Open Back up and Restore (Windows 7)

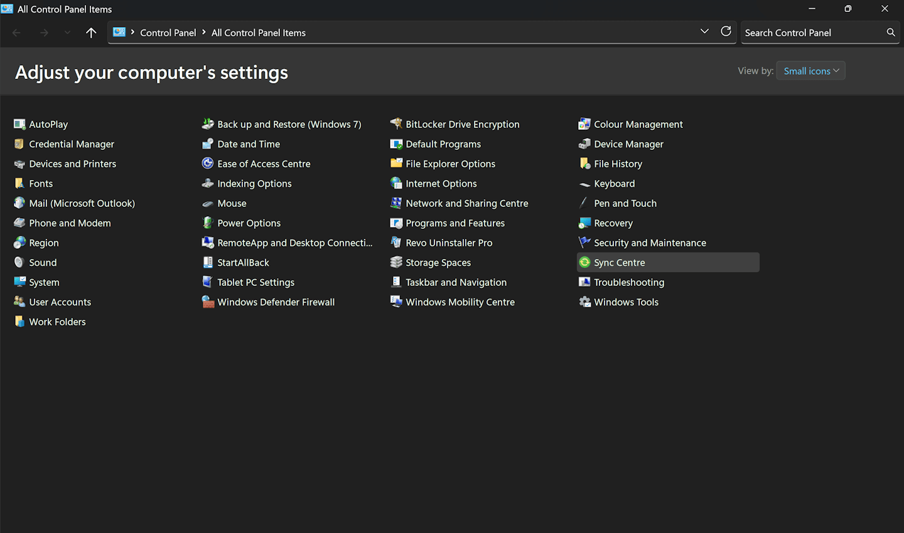click(x=289, y=124)
